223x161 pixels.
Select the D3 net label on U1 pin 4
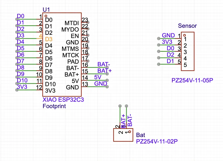[21, 35]
